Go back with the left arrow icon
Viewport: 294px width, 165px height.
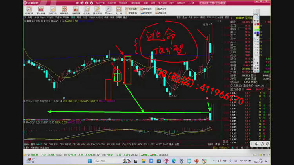pos(82,3)
